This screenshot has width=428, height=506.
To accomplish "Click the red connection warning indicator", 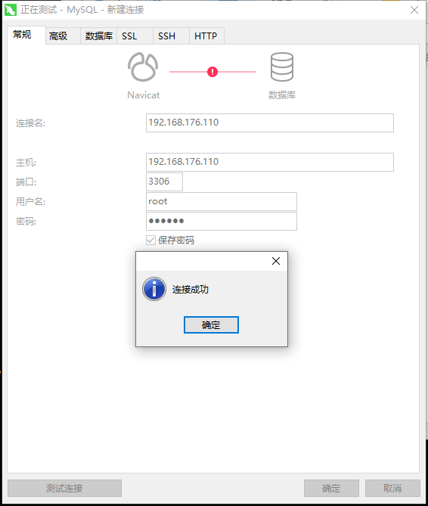I will tap(212, 72).
